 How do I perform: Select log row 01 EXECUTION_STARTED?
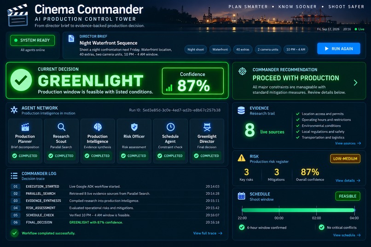115,186
